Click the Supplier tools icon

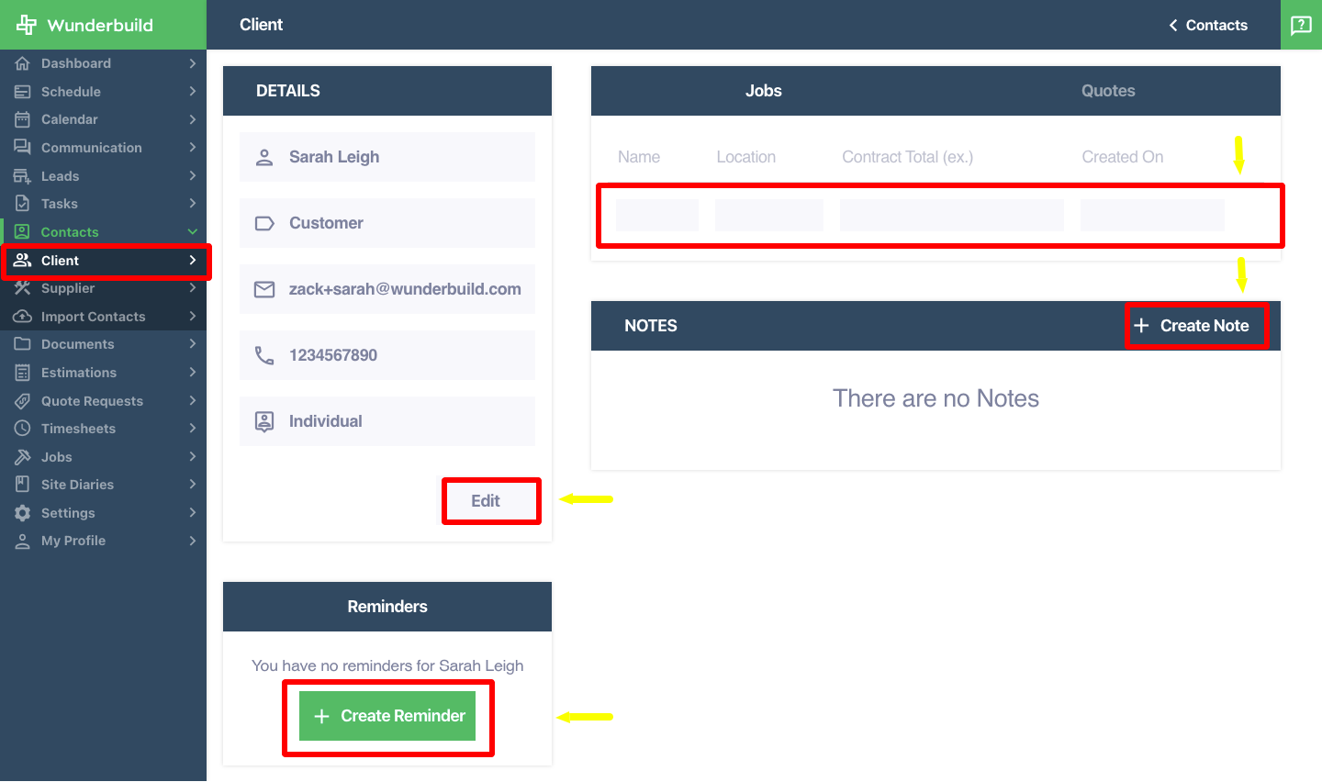23,288
